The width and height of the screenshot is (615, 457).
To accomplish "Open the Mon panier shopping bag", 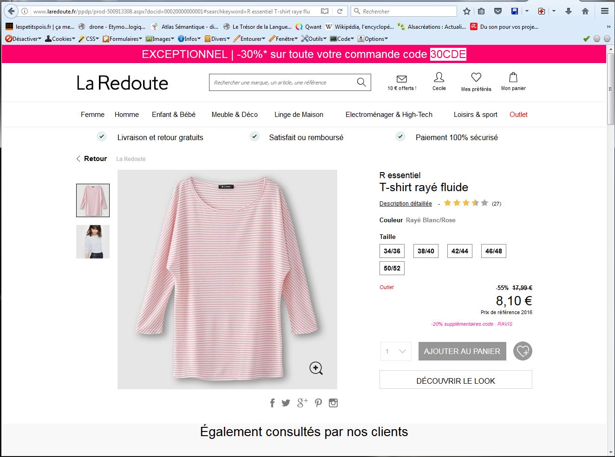I will click(513, 77).
